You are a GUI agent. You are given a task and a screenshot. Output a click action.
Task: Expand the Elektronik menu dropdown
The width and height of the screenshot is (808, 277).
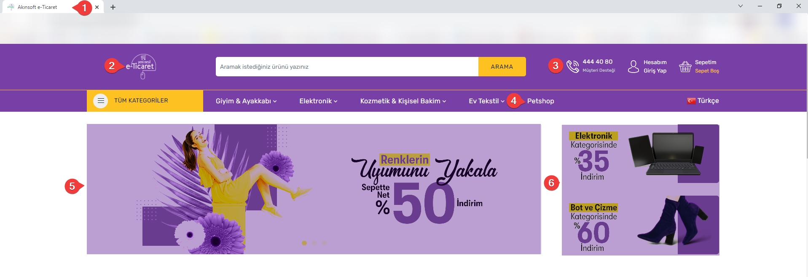[x=318, y=101]
